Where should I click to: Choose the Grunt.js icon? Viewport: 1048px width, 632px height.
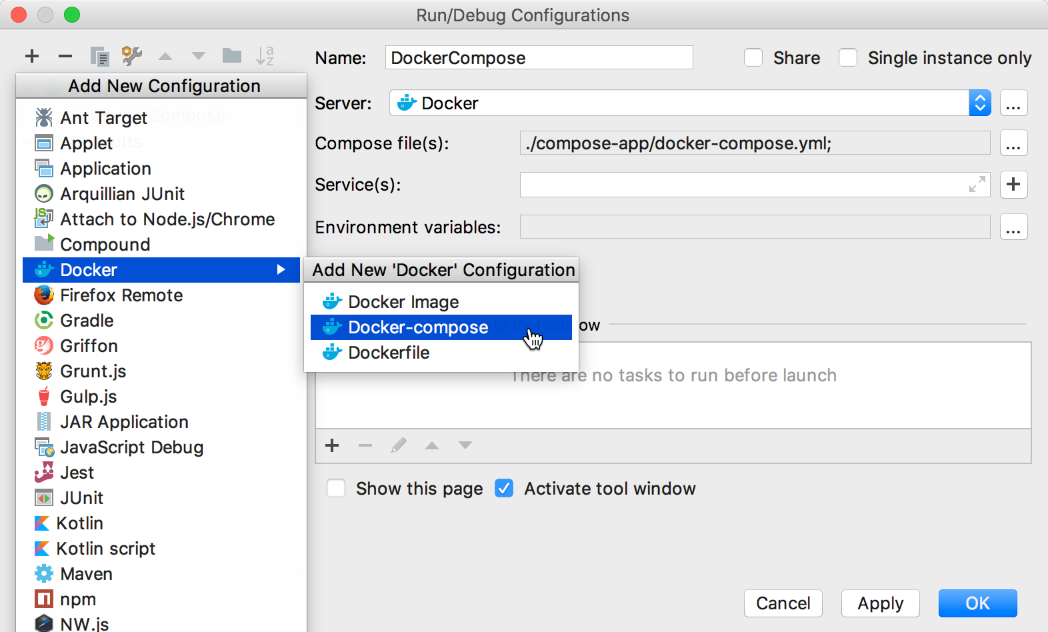(x=43, y=371)
